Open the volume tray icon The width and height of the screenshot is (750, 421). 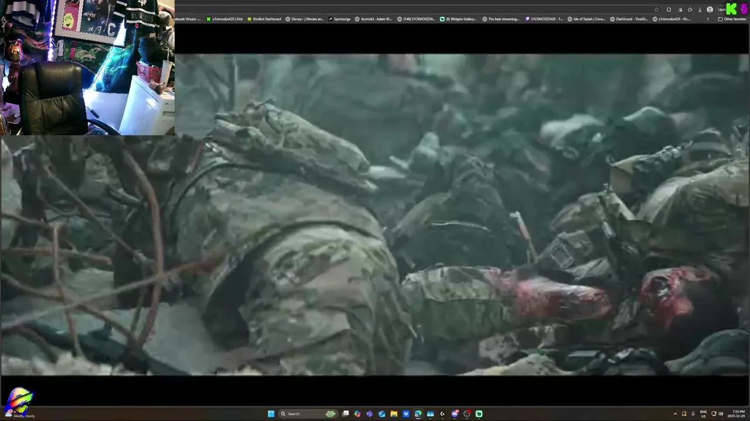point(721,413)
